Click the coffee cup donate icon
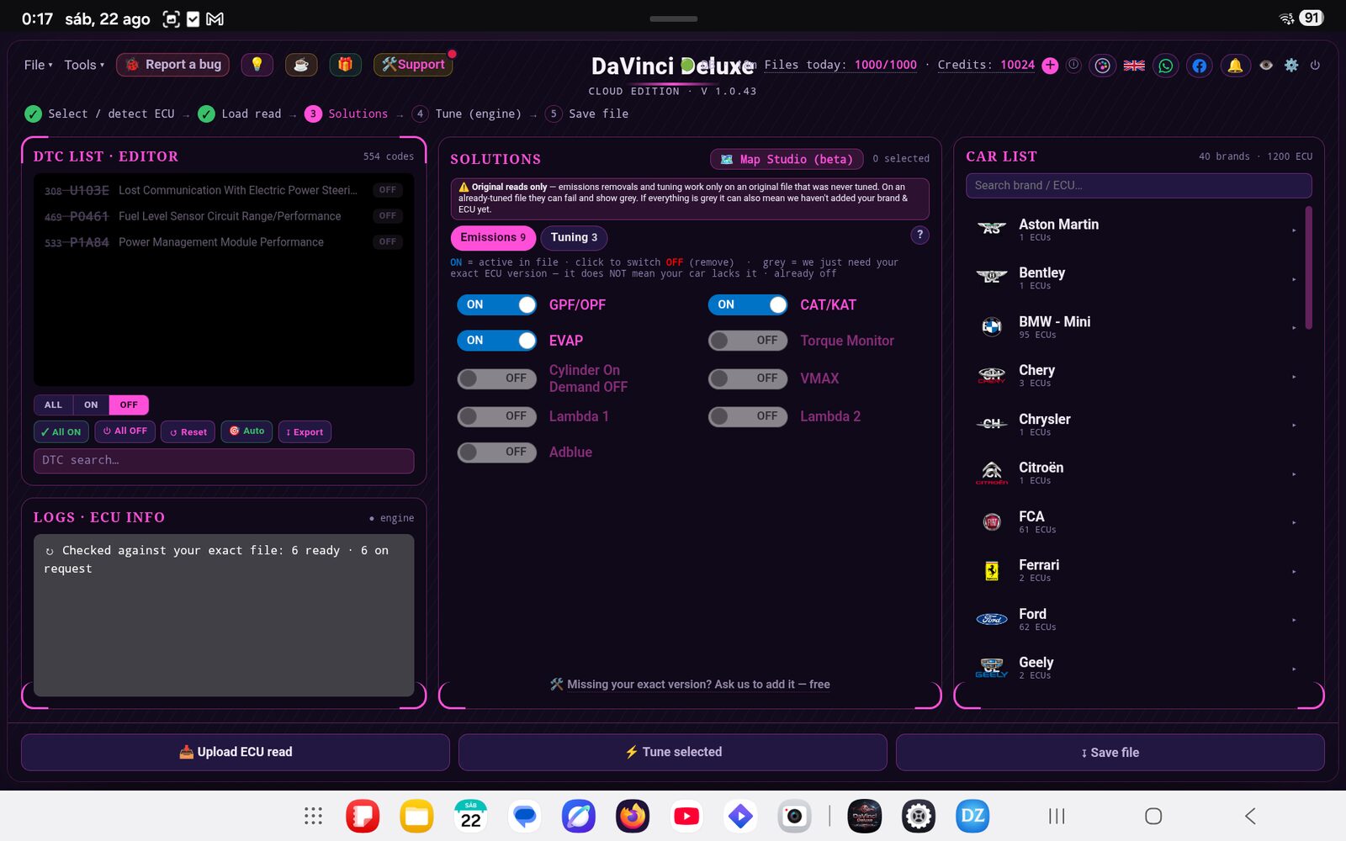This screenshot has width=1346, height=841. pyautogui.click(x=301, y=65)
